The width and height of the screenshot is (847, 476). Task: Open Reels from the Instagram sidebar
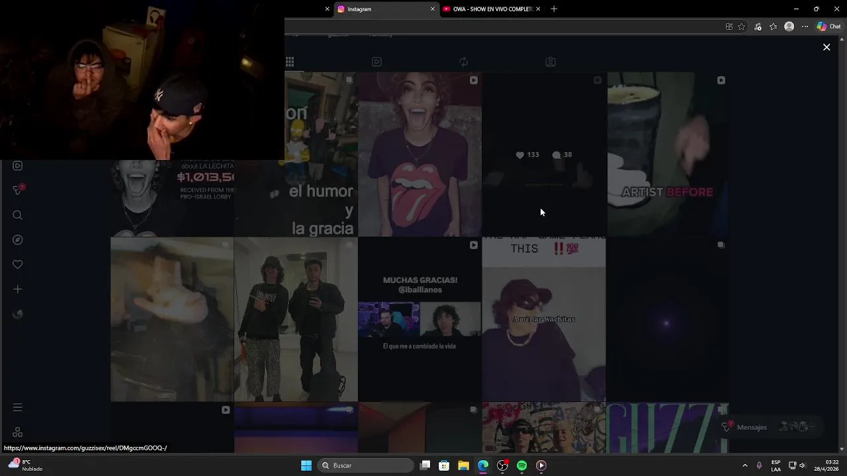click(x=18, y=166)
